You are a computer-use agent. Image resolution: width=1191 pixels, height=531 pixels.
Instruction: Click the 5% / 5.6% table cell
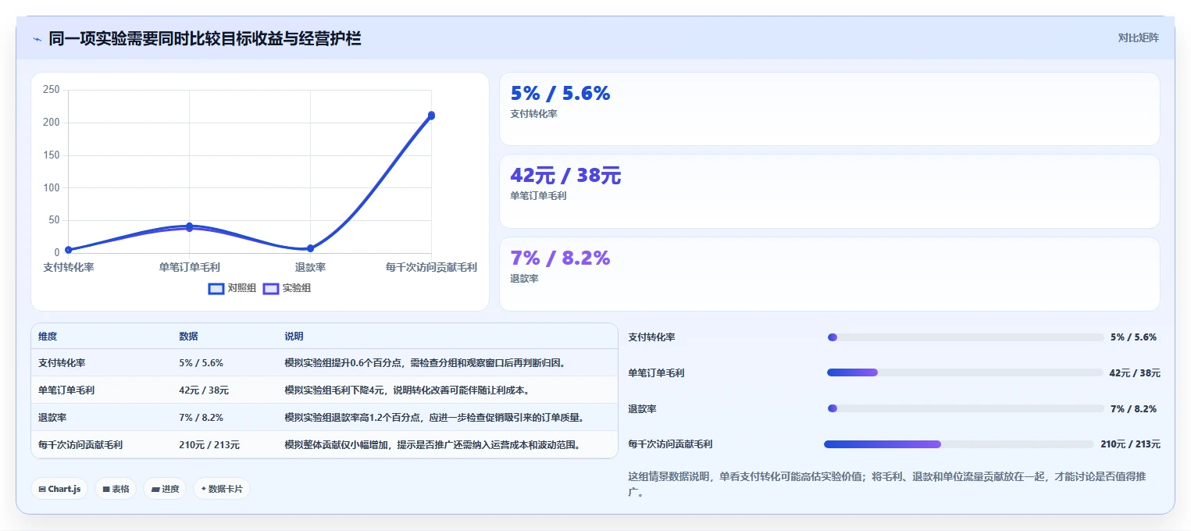201,363
